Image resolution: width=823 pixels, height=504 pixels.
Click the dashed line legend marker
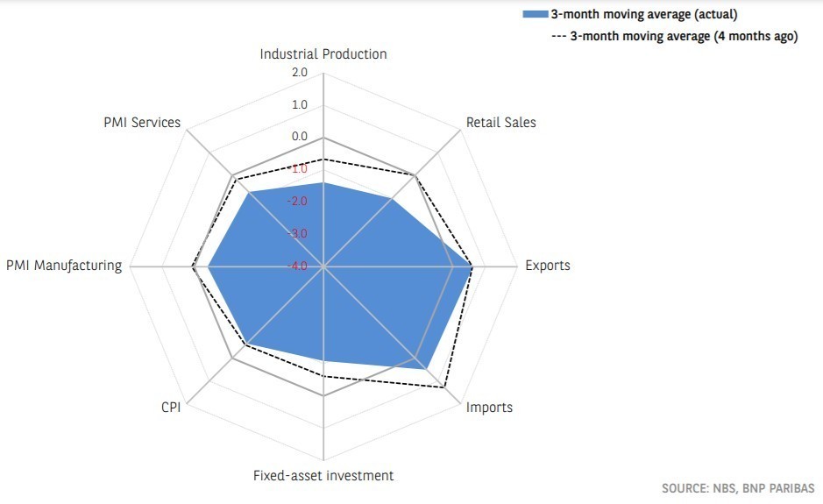click(x=559, y=37)
